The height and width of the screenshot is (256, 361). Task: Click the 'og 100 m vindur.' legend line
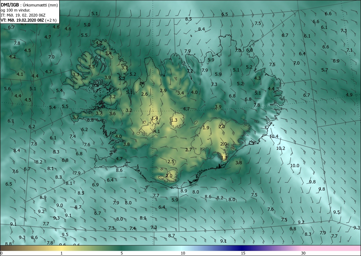coord(16,10)
